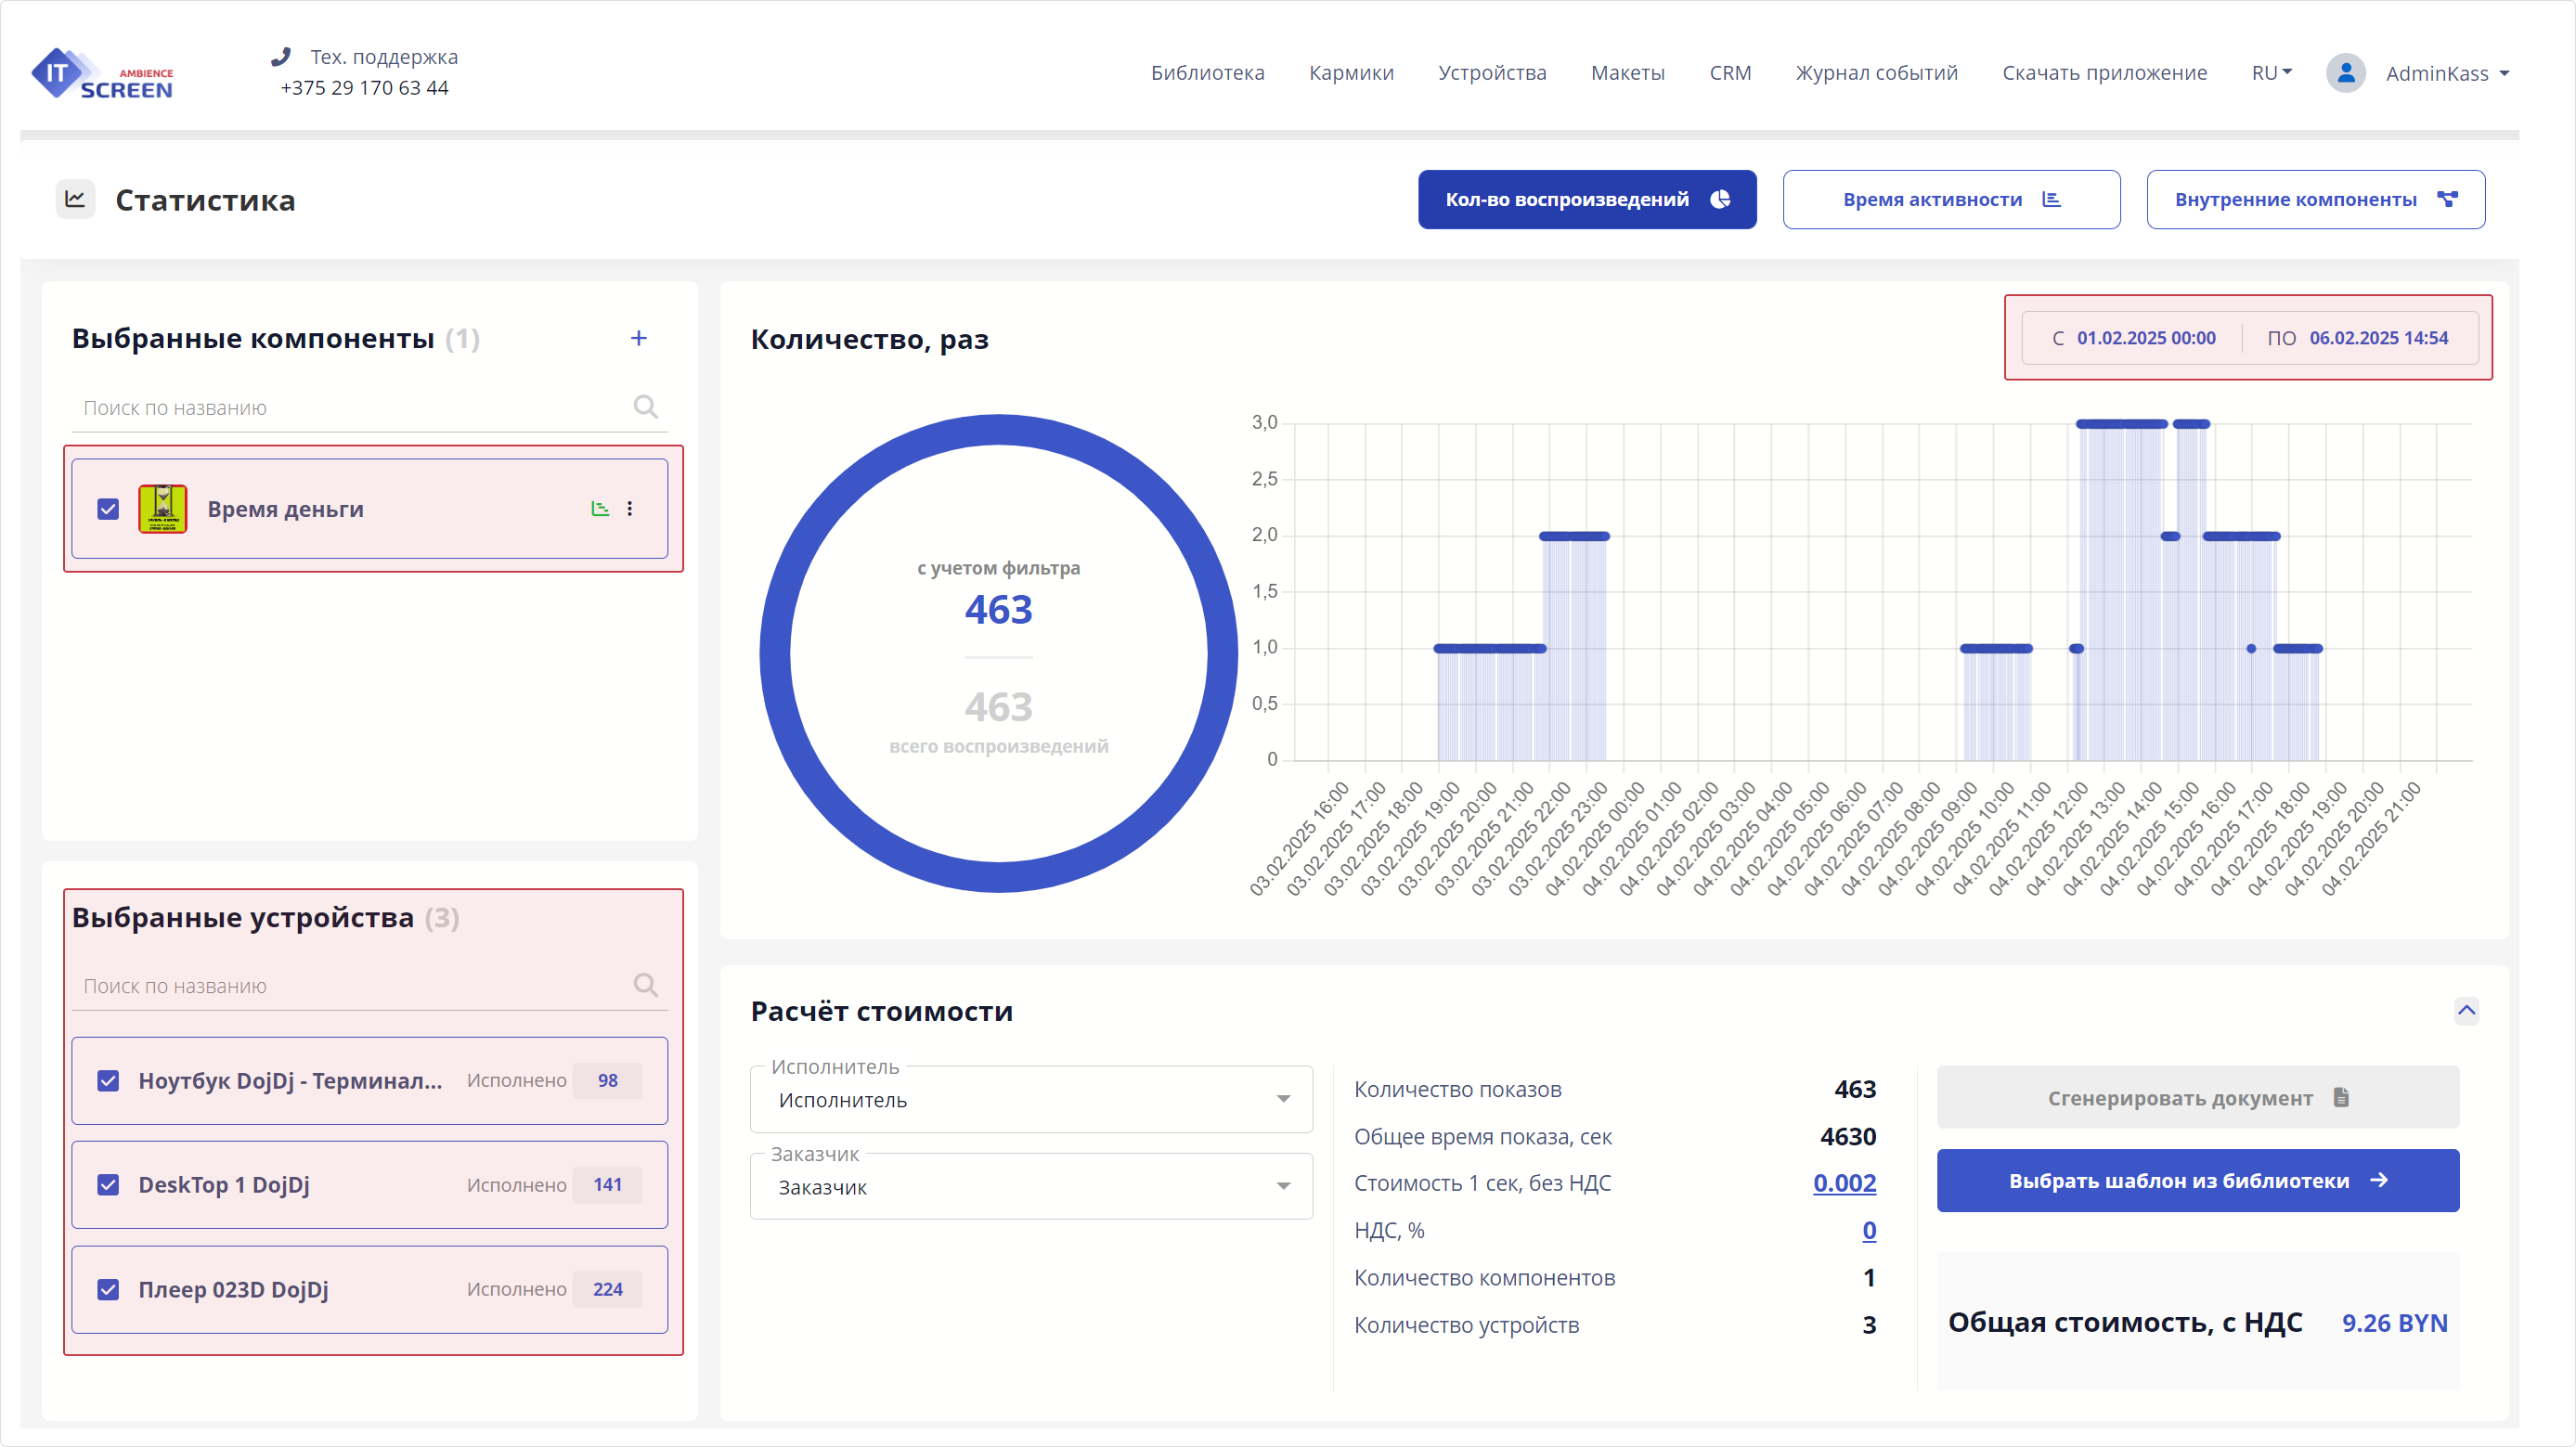This screenshot has height=1447, width=2576.
Task: Click Сгенерировать документ button
Action: (2197, 1098)
